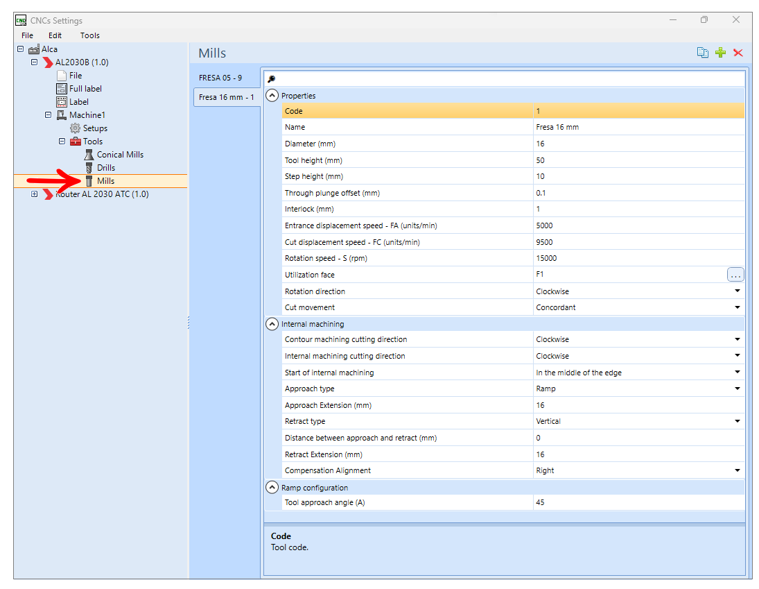The width and height of the screenshot is (759, 589).
Task: Add a new mill with green plus
Action: pos(720,53)
